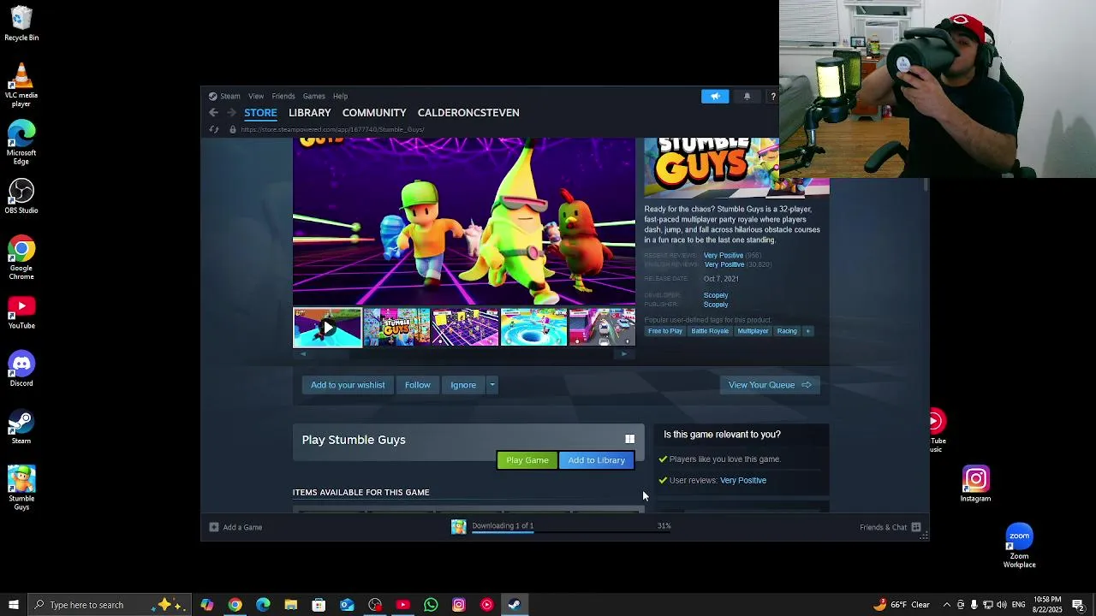Open Instagram desktop shortcut
Image resolution: width=1096 pixels, height=616 pixels.
(975, 483)
